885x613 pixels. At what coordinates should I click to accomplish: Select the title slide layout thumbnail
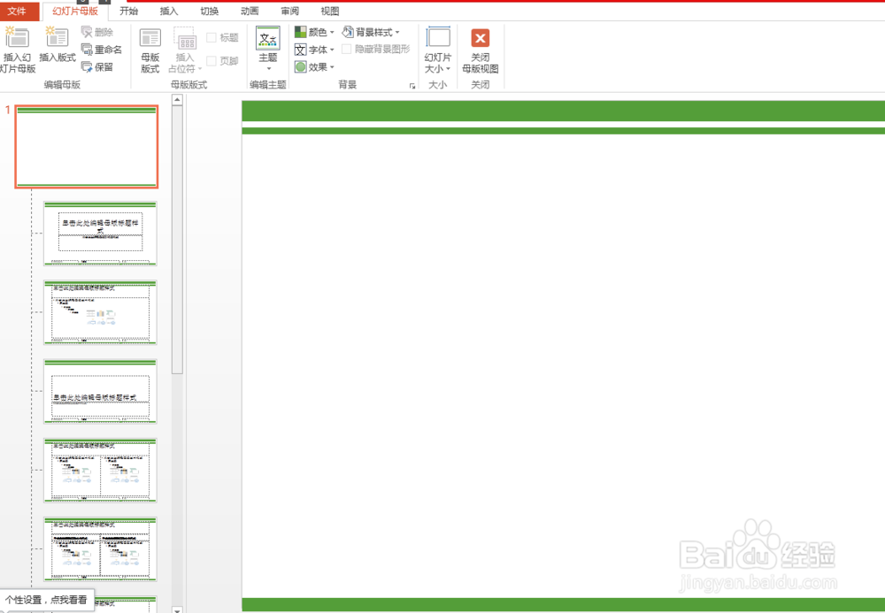click(x=101, y=234)
